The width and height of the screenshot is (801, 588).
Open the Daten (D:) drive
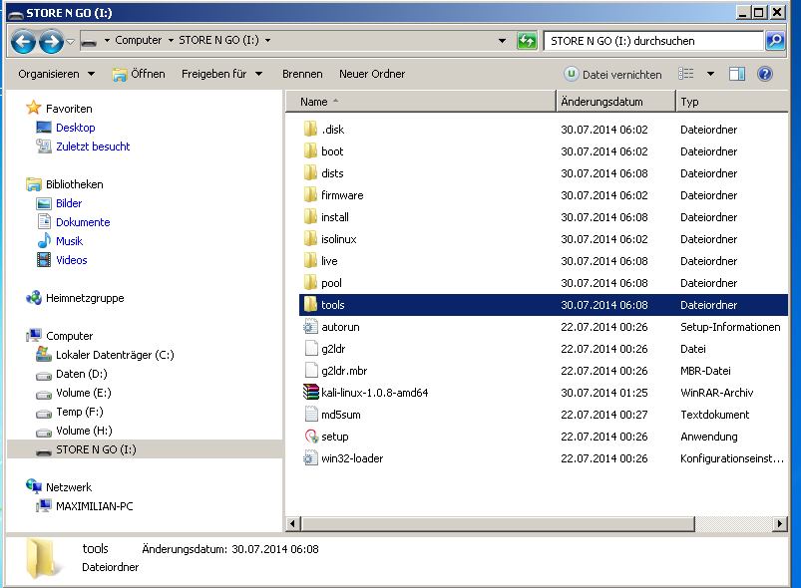click(82, 374)
